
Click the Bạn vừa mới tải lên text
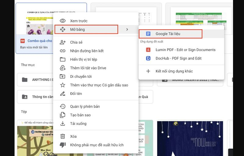tap(34, 48)
